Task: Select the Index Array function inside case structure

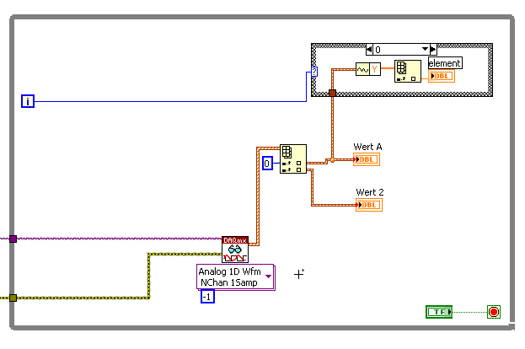Action: (408, 72)
